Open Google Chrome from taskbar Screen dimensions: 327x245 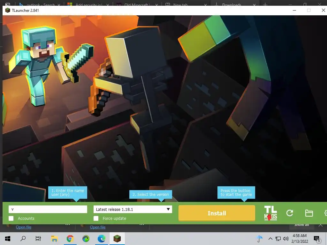click(70, 238)
